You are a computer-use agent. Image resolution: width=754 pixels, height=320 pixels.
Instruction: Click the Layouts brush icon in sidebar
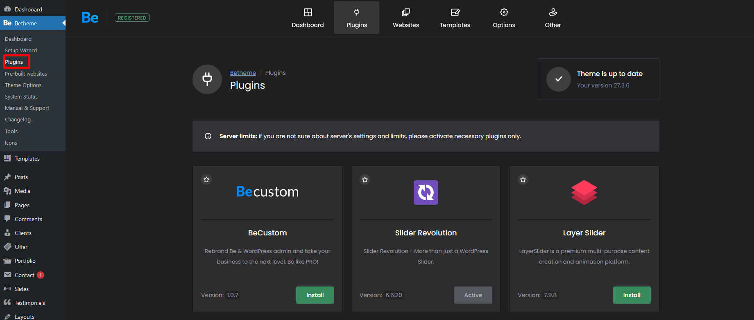point(7,316)
